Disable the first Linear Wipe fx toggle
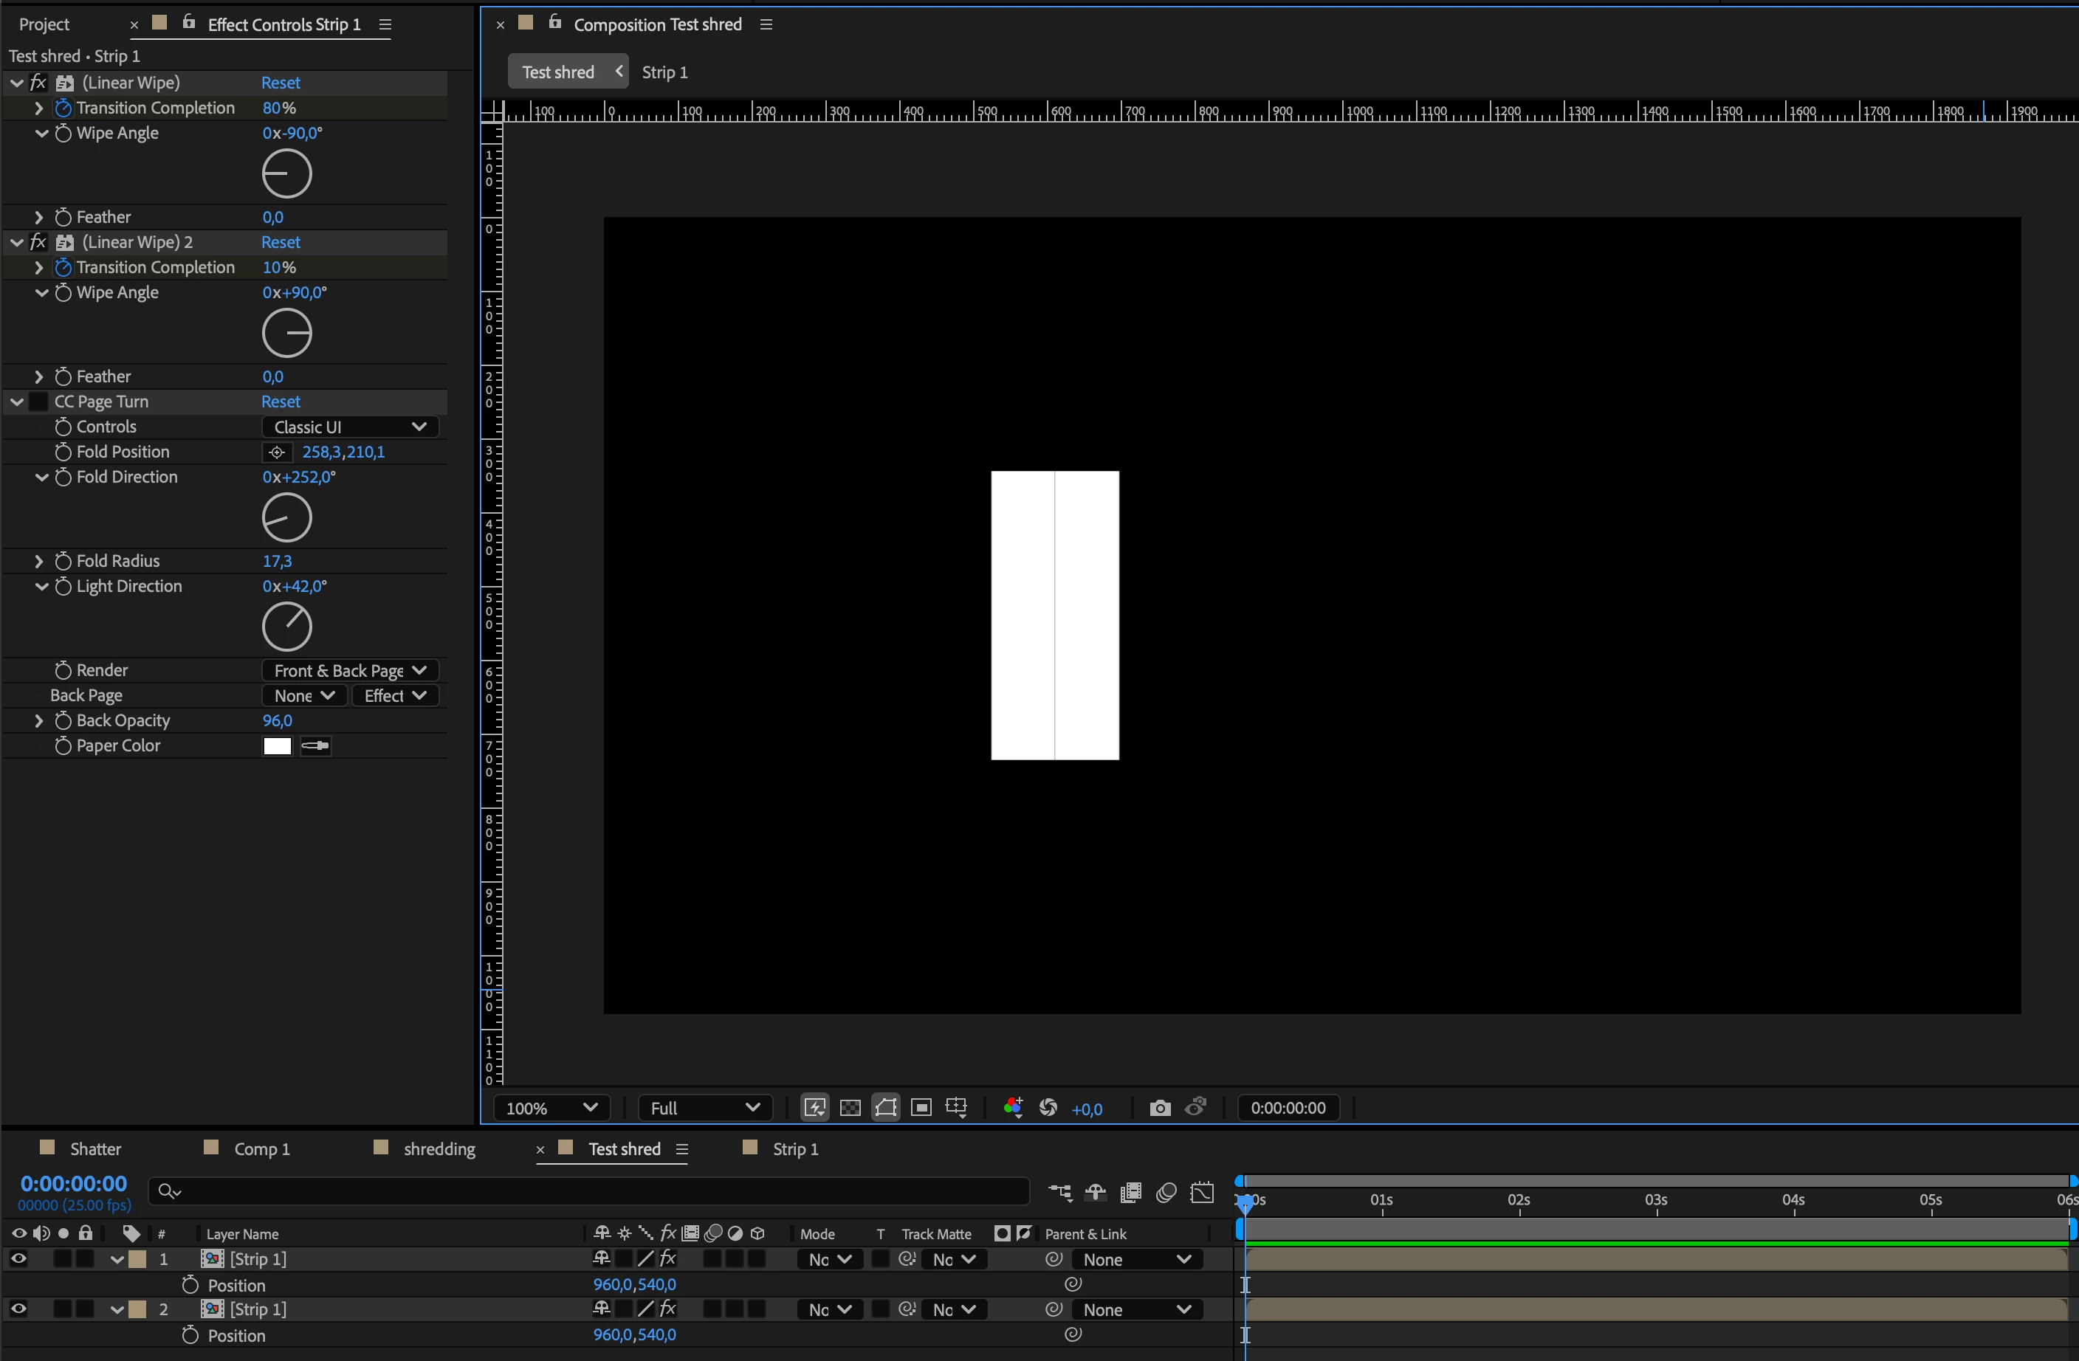This screenshot has width=2079, height=1361. click(38, 83)
